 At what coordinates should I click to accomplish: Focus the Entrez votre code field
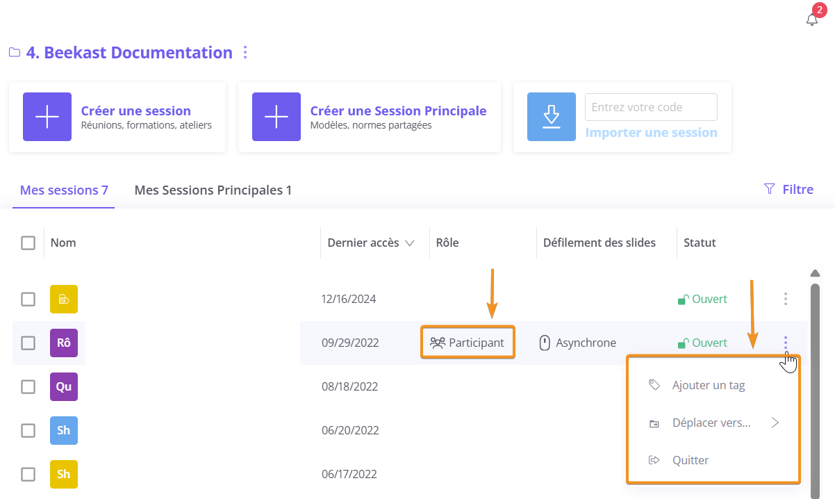coord(651,107)
